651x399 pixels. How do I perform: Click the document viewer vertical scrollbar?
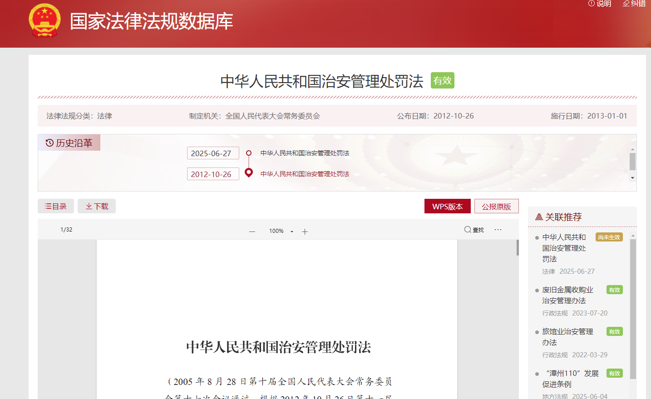point(518,248)
